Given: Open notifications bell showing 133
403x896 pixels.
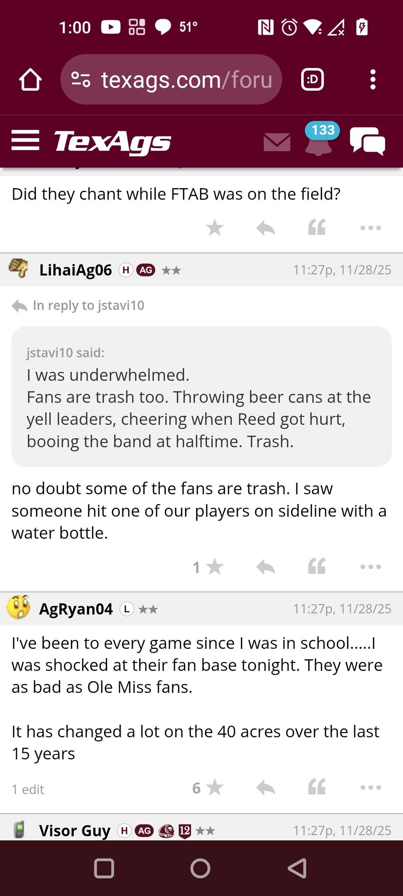Looking at the screenshot, I should click(x=319, y=140).
